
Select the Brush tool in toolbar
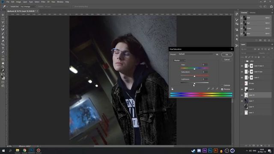tap(3, 33)
